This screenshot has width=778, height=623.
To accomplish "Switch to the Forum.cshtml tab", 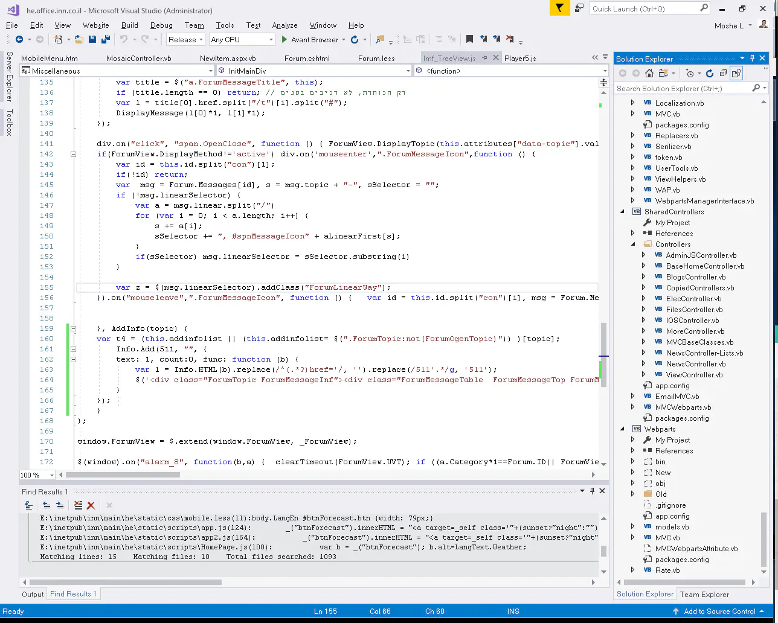I will click(307, 59).
